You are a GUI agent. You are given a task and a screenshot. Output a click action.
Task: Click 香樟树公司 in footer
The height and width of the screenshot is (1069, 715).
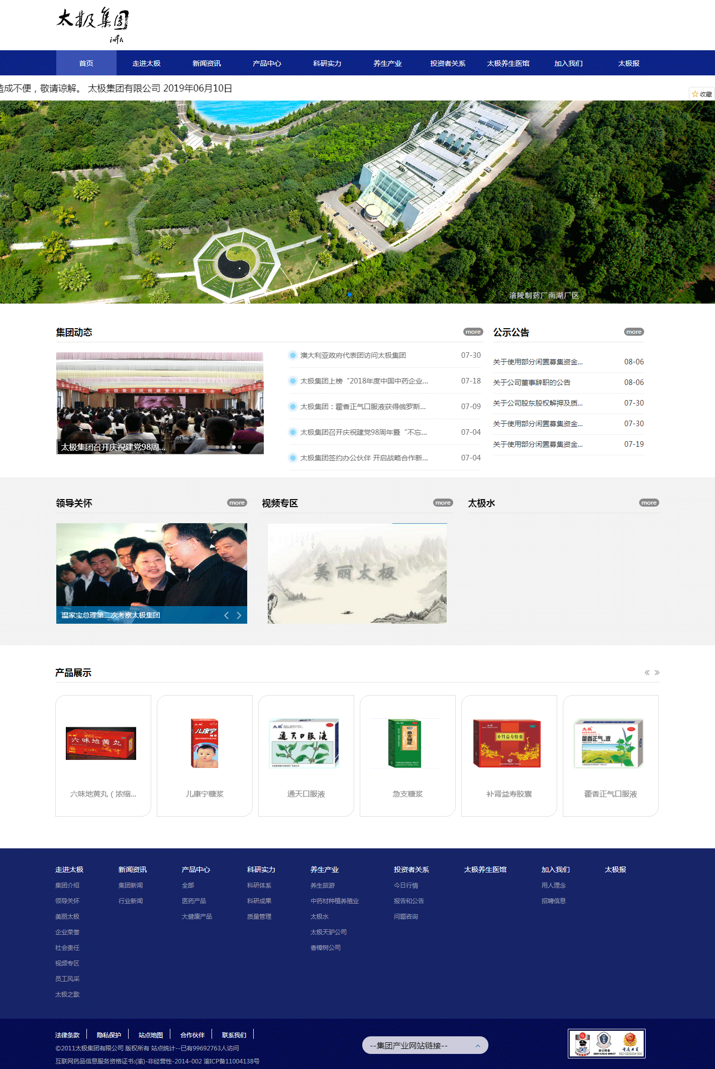point(326,947)
